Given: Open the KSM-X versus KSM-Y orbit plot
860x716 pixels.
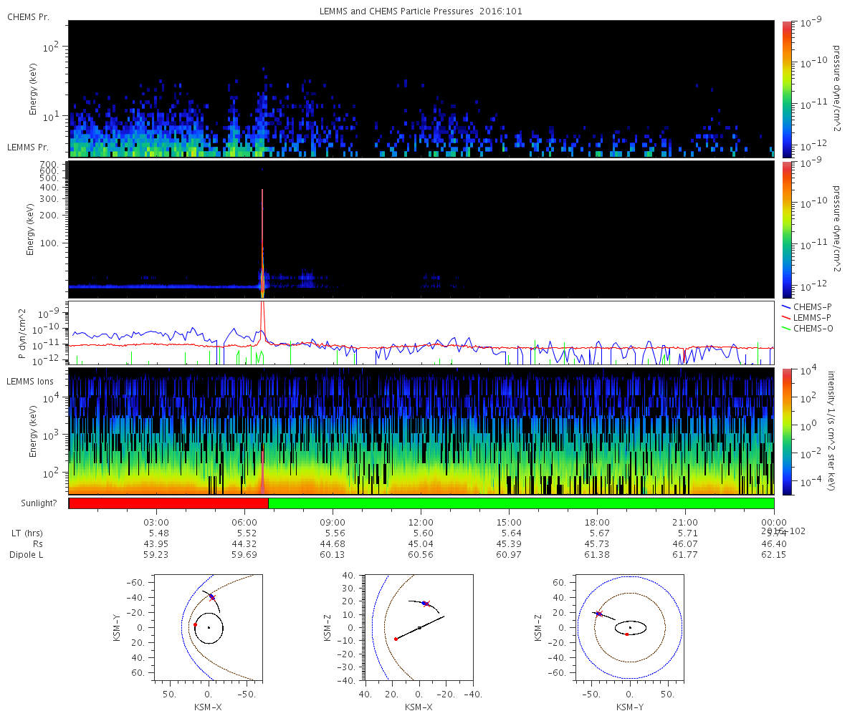Looking at the screenshot, I should coord(209,627).
